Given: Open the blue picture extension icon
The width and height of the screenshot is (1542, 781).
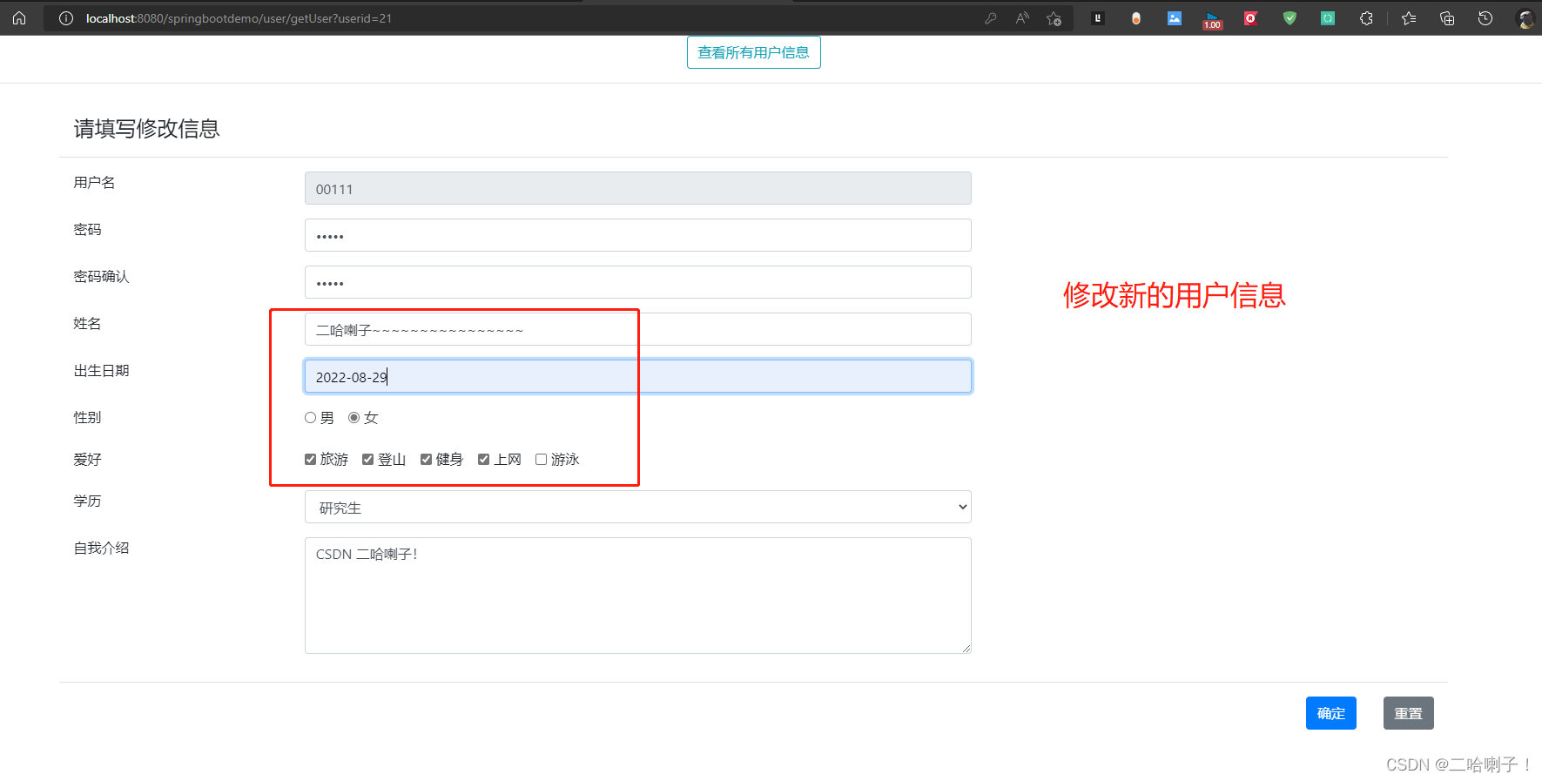Looking at the screenshot, I should [1175, 18].
